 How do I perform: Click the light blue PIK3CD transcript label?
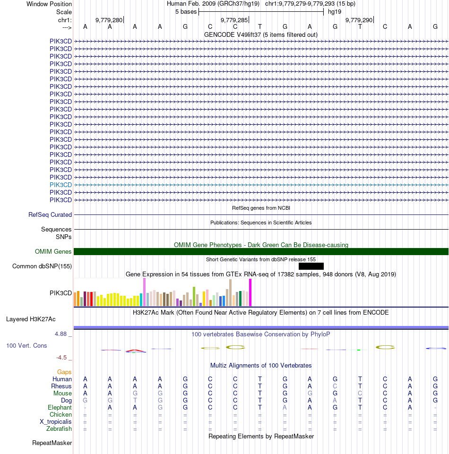tap(60, 185)
